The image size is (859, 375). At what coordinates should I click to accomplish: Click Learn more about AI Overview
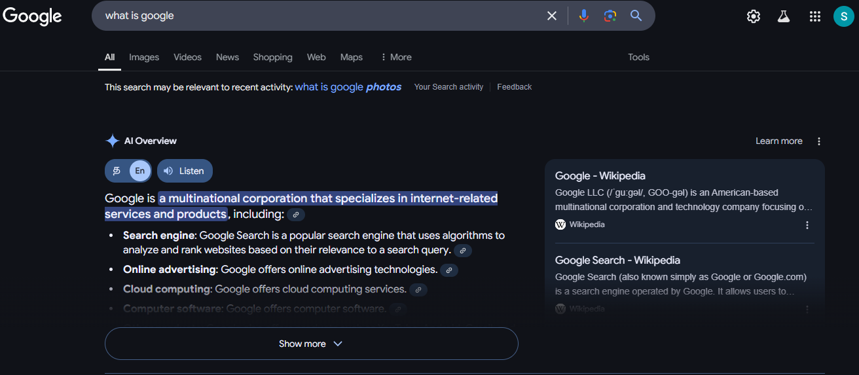point(778,141)
